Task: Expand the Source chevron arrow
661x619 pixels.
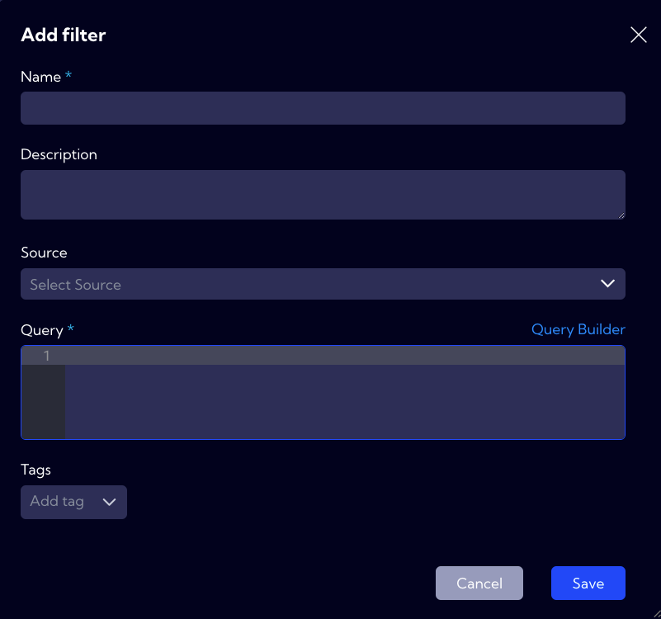Action: point(607,284)
